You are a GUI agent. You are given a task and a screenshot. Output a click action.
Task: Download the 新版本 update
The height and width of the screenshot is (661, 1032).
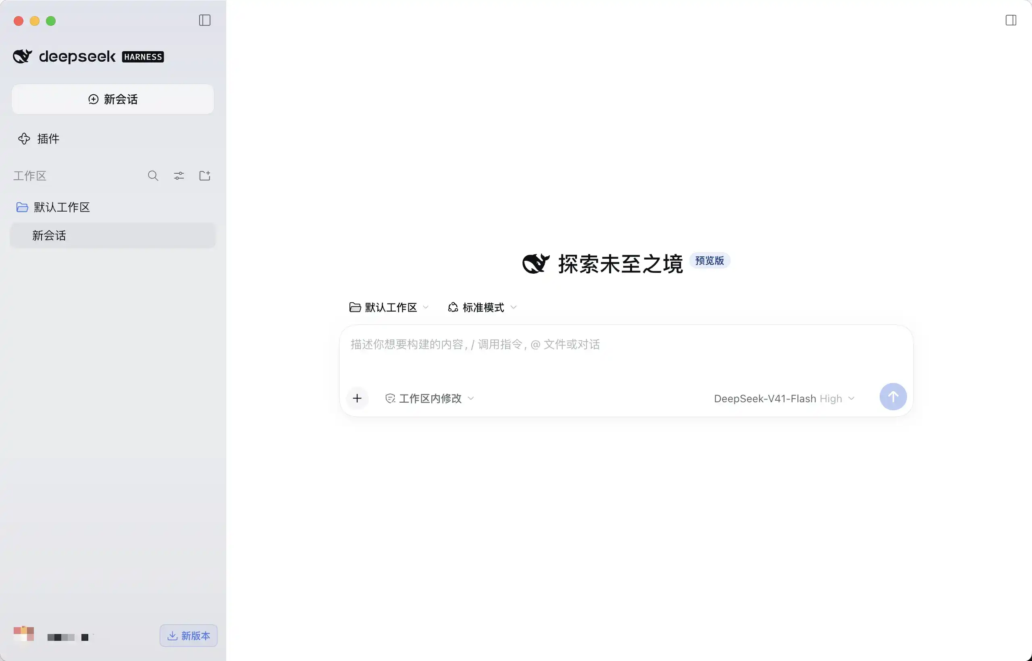188,636
